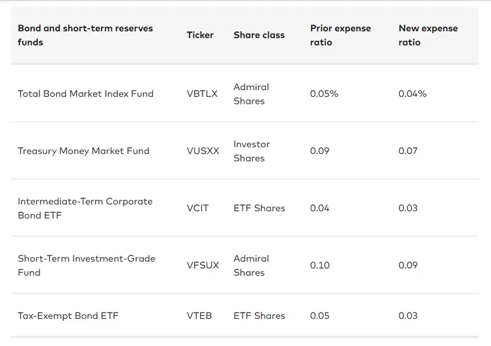This screenshot has height=346, width=491.
Task: Click the 0.10 prior expense ratio value
Action: [x=320, y=265]
